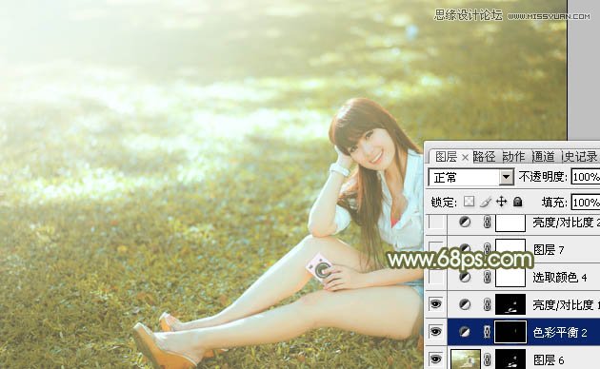Click mask link icon of 图层 6
Viewport: 600px width, 369px height.
[x=487, y=359]
